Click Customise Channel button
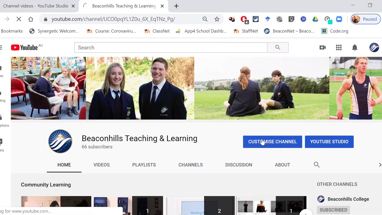Screen dimensions: 382x215 (x=272, y=142)
